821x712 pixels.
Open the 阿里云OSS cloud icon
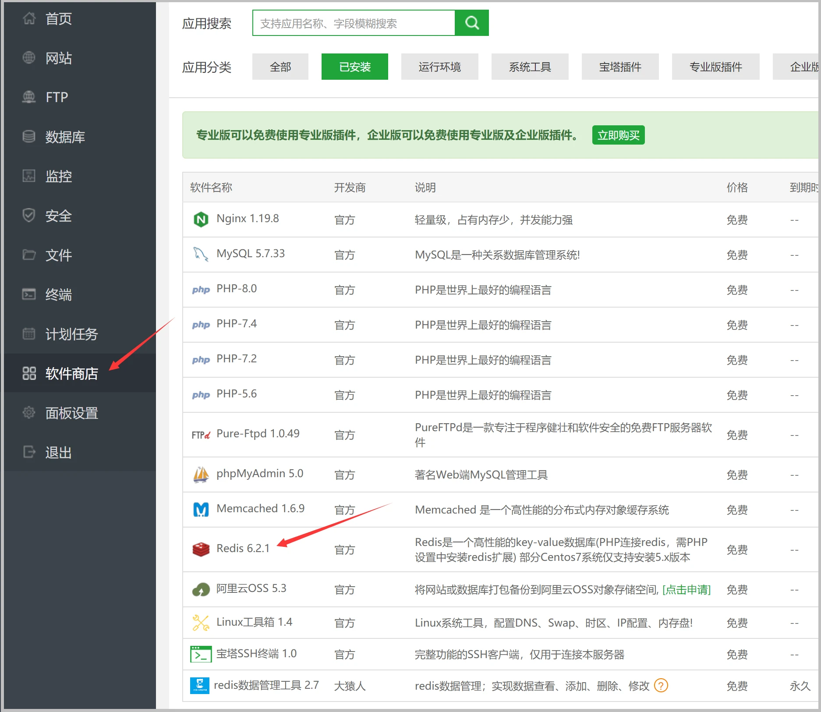[201, 589]
